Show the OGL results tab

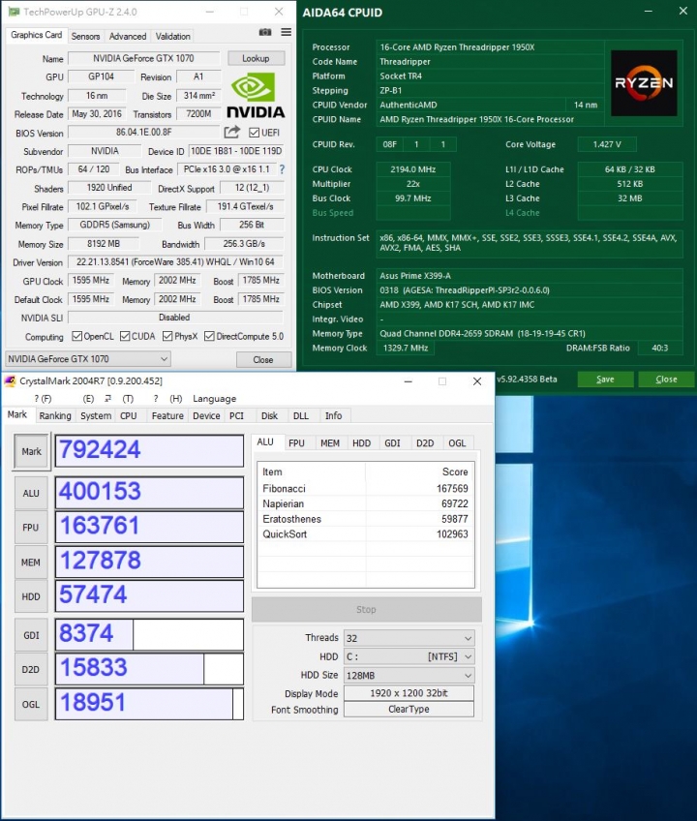click(457, 443)
